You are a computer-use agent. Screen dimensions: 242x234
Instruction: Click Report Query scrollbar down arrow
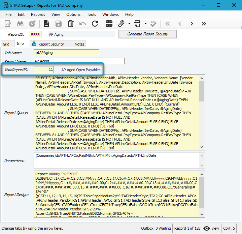pyautogui.click(x=202, y=147)
